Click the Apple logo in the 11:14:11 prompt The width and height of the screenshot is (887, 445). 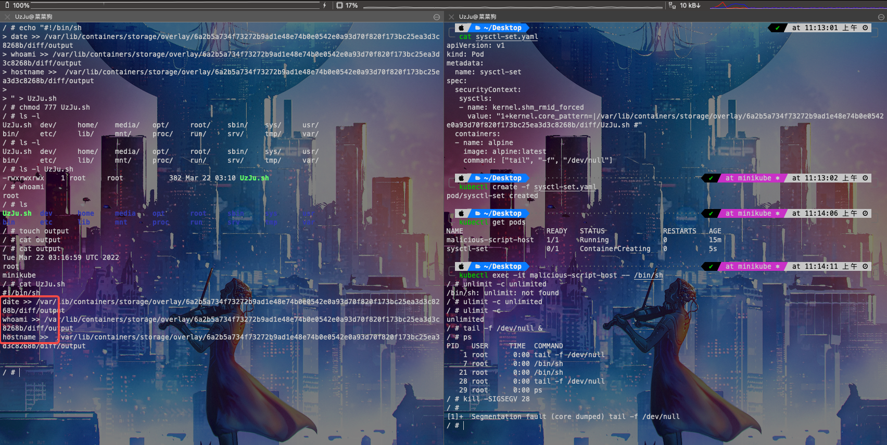tap(461, 266)
